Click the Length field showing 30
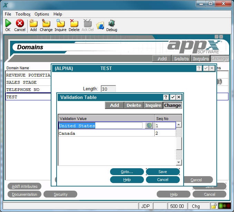 pos(108,89)
